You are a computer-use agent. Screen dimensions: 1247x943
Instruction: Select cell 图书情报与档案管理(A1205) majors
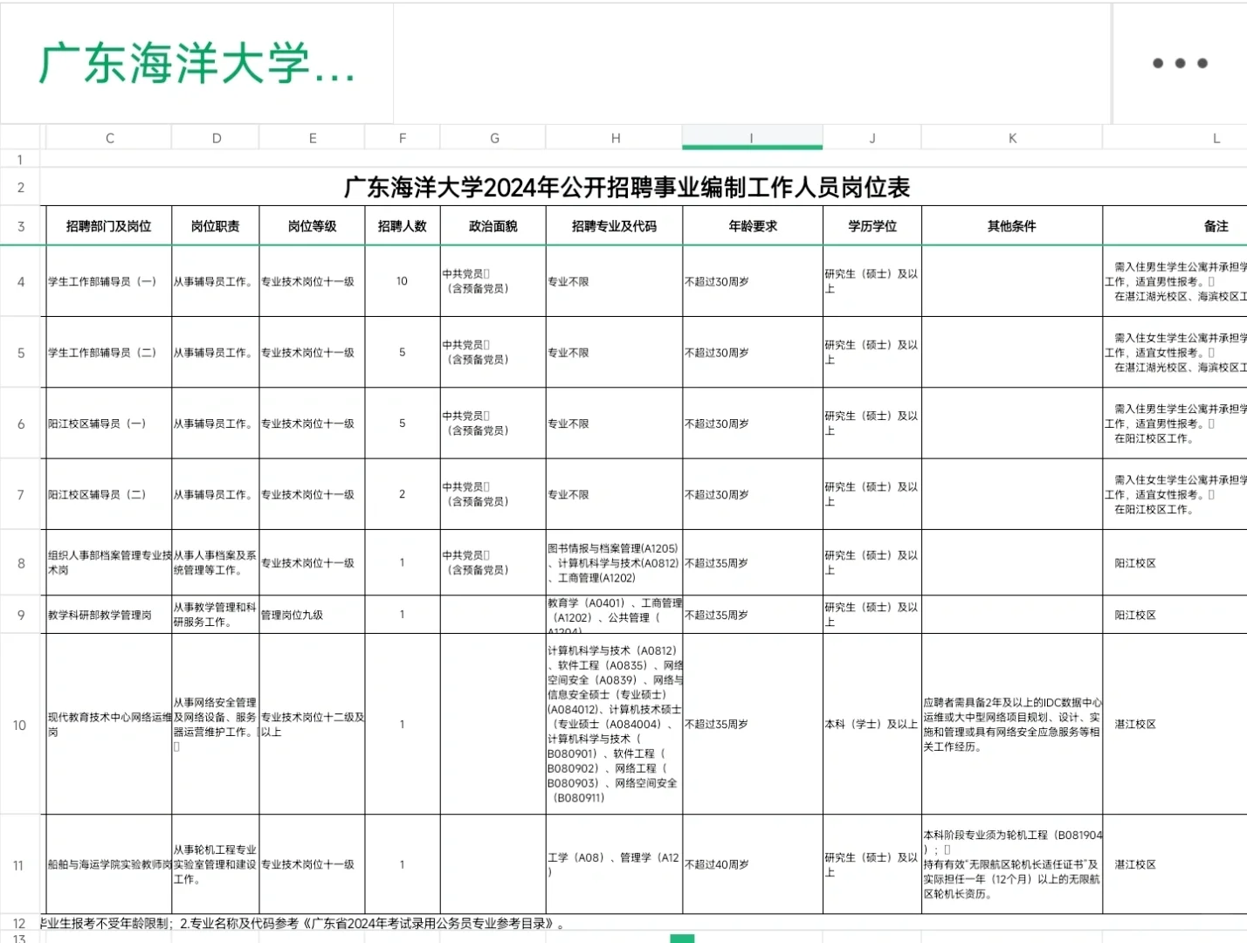pyautogui.click(x=615, y=563)
